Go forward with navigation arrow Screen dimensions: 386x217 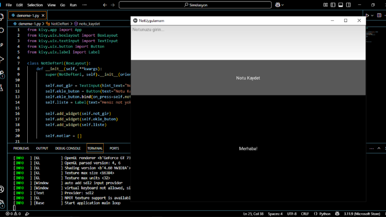[113, 5]
